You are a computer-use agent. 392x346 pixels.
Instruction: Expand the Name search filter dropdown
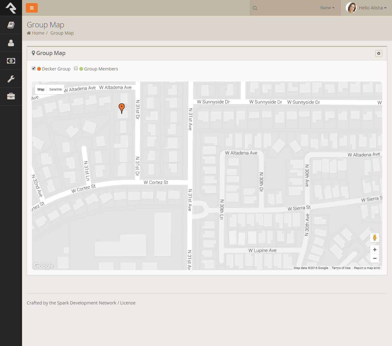(327, 8)
